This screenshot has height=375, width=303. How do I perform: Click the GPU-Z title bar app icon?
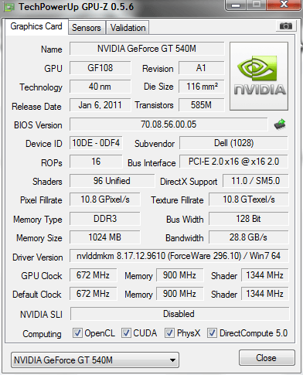9,7
